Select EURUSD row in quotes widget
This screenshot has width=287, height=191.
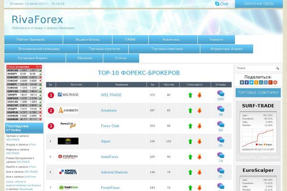point(24,88)
